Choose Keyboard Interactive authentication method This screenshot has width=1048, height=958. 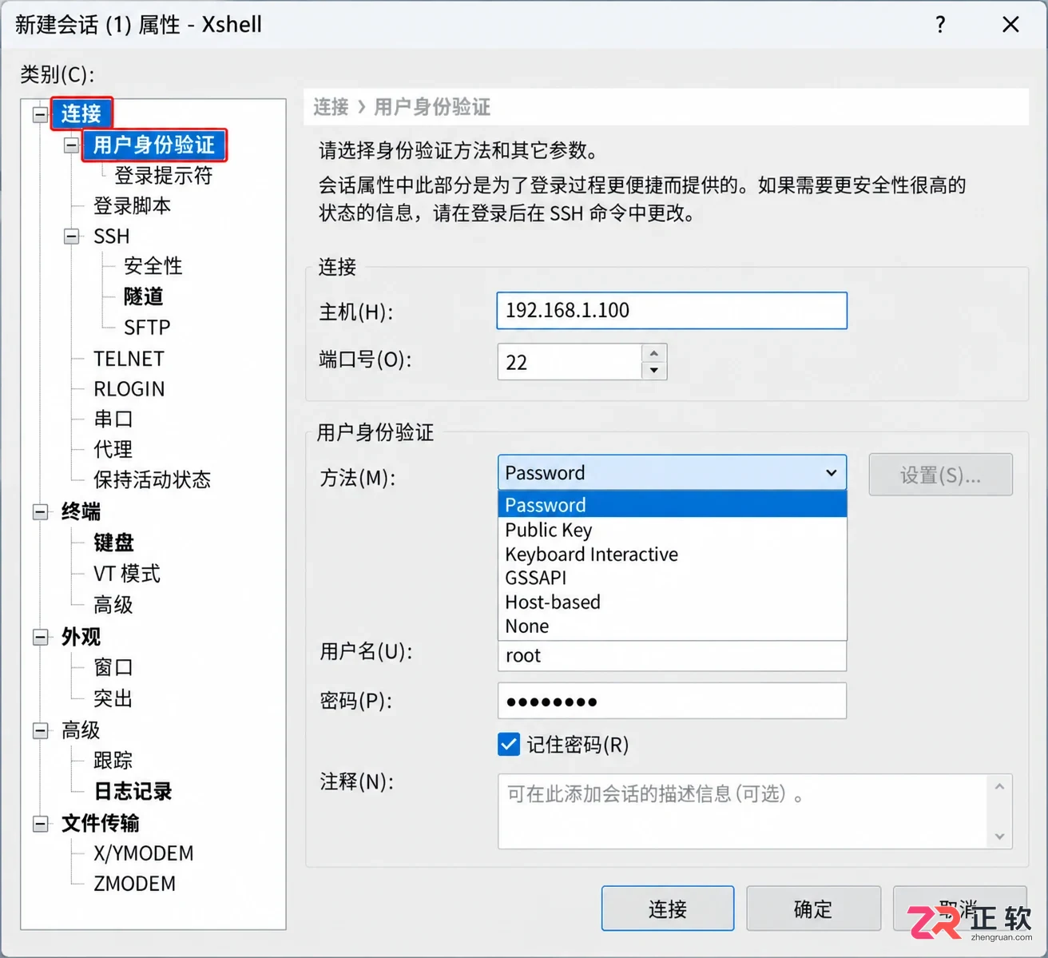[x=672, y=554]
